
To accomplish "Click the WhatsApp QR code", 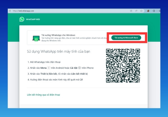I will coord(123,65).
